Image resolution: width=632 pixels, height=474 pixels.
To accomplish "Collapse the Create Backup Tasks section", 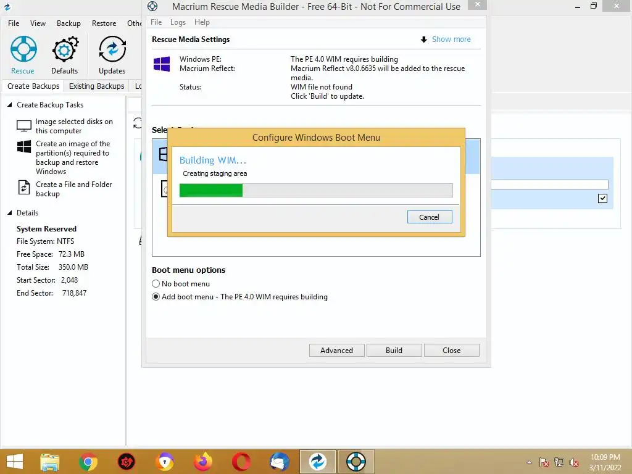I will click(x=10, y=105).
